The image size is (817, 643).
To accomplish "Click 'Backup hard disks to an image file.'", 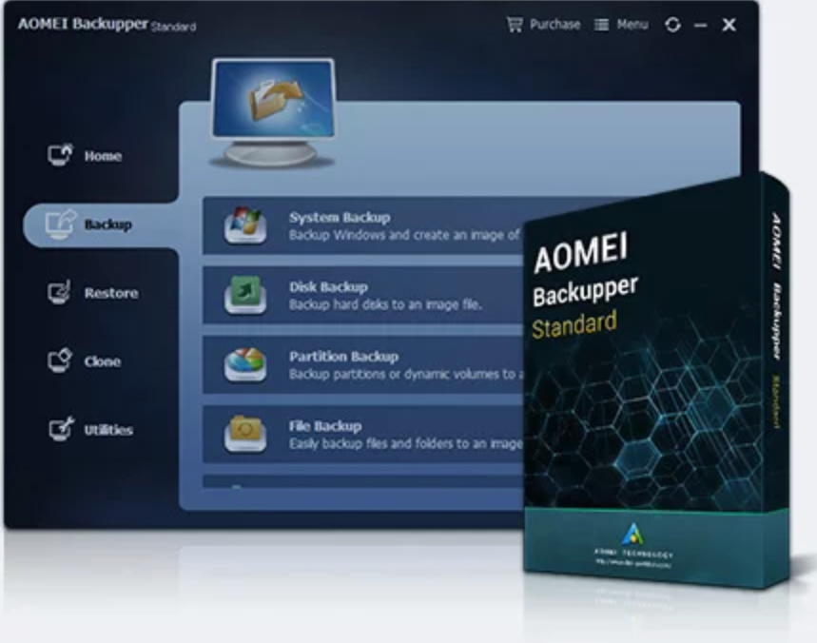I will pos(385,304).
